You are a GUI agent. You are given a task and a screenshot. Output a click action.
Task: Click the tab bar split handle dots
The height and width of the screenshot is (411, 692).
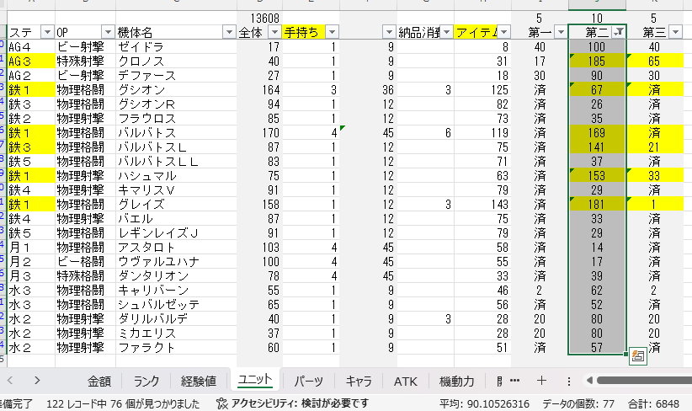pos(569,381)
